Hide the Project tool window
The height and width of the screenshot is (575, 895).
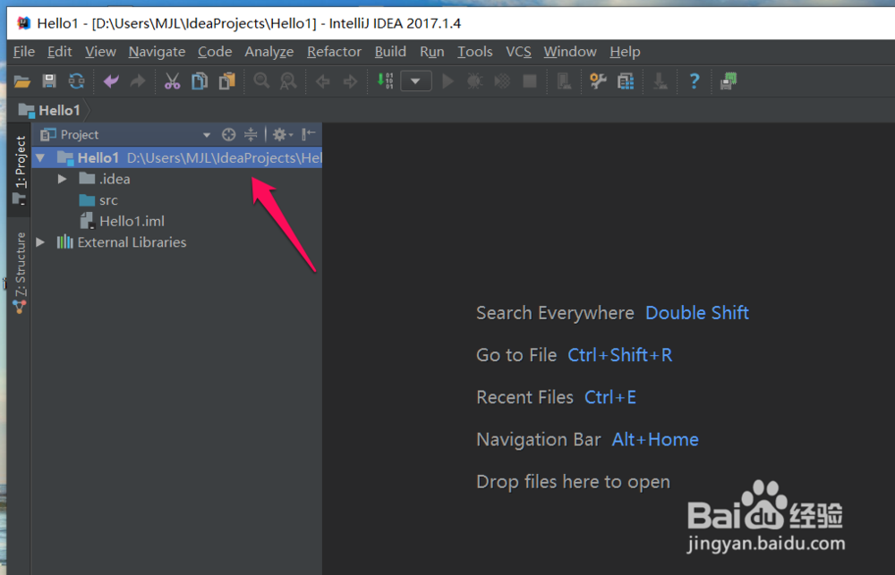pos(308,134)
